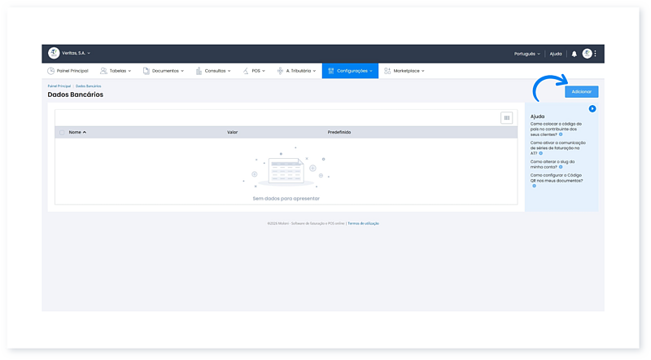Open the table column settings icon
This screenshot has width=651, height=360.
tap(506, 118)
